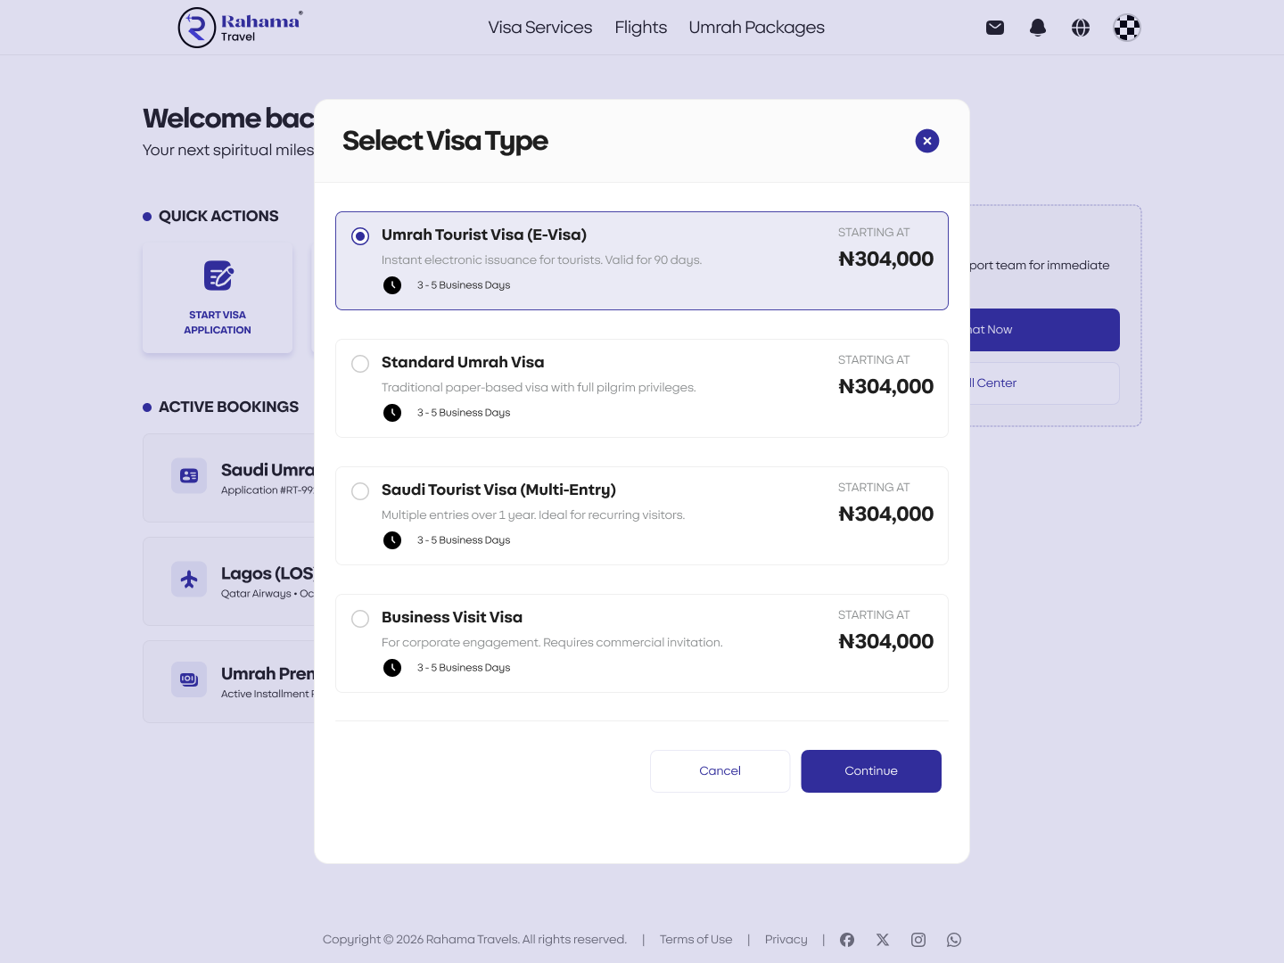Image resolution: width=1284 pixels, height=963 pixels.
Task: Click the Saudi Umrah booking title
Action: pyautogui.click(x=267, y=470)
